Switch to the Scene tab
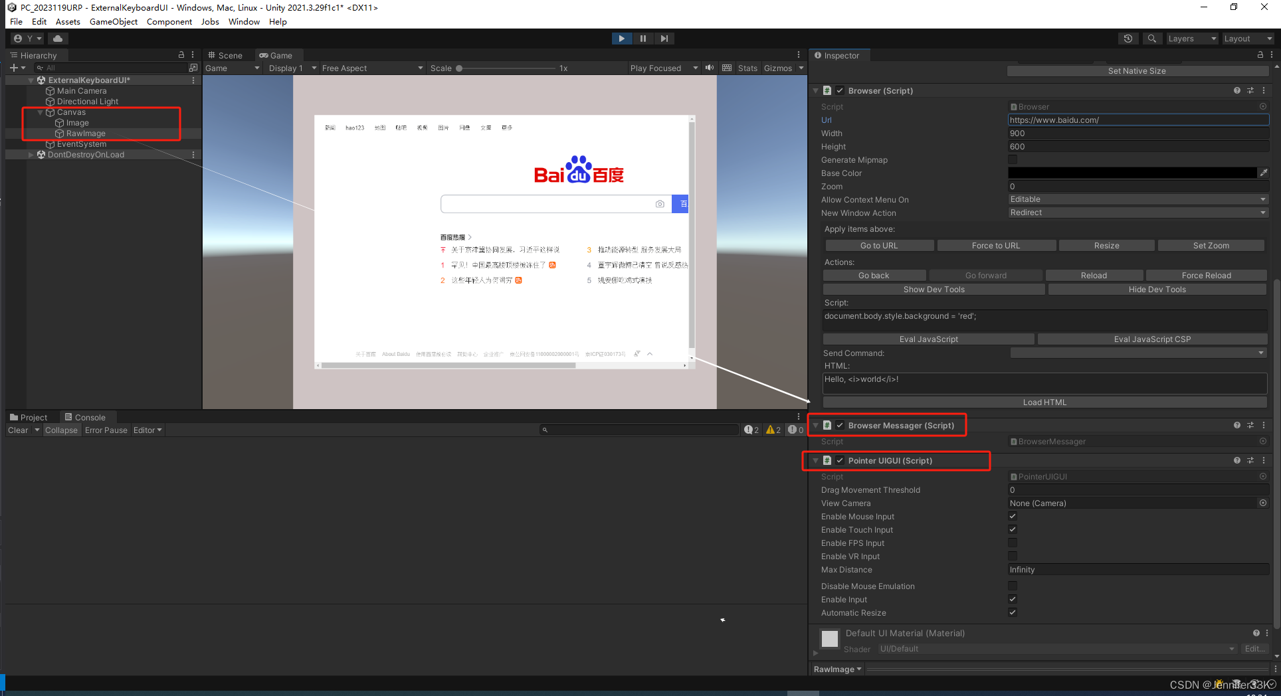Viewport: 1281px width, 696px height. pyautogui.click(x=226, y=55)
